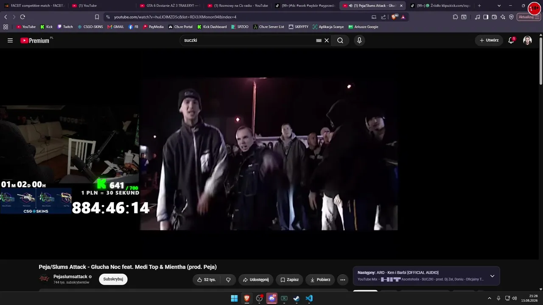This screenshot has height=305, width=543.
Task: Open the account avatar menu
Action: [x=527, y=40]
